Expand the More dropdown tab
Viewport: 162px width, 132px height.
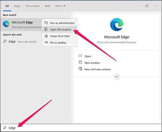[x=60, y=6]
